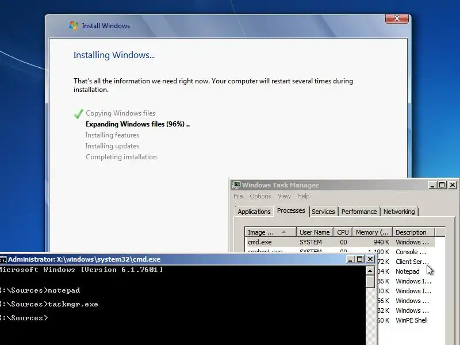Click the Task Manager title bar icon
This screenshot has height=345, width=460.
[236, 185]
